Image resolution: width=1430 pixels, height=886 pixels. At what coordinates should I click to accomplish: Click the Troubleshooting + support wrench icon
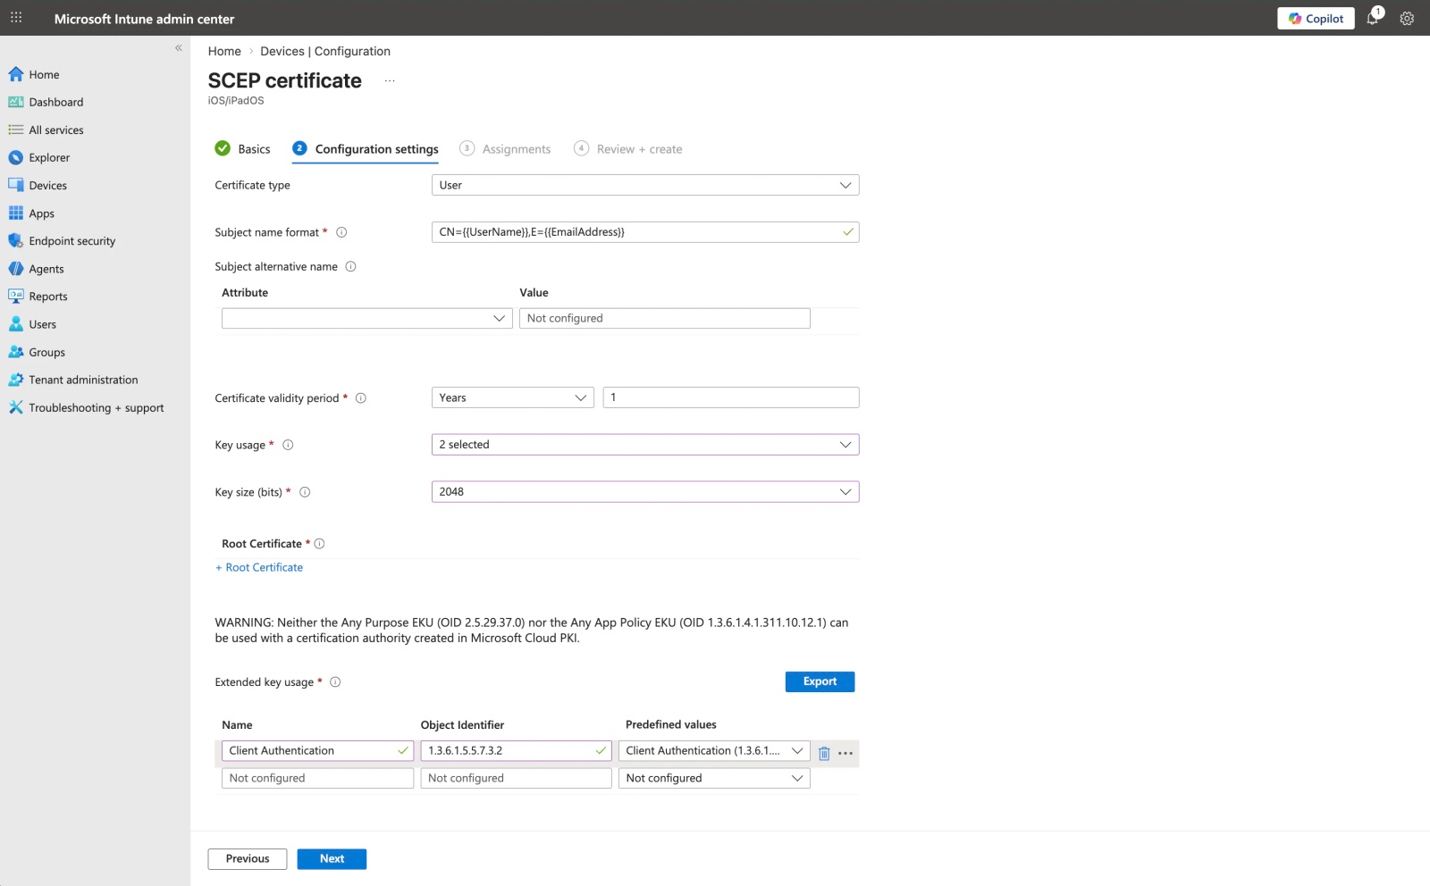16,407
